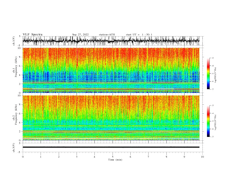
Task: Select the ch.2 color bar "log(PSD)(V²/Hz)" label
Action: pyautogui.click(x=215, y=122)
